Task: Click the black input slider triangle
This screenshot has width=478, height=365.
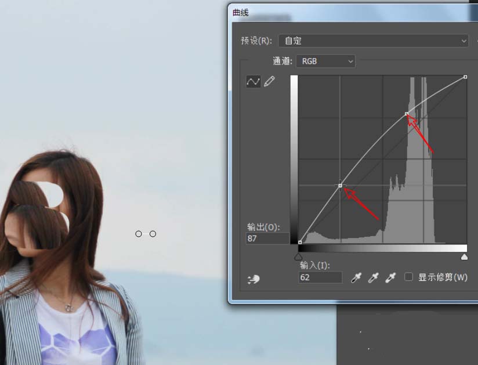Action: click(x=298, y=256)
